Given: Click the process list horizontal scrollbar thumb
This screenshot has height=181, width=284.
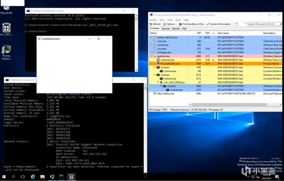Looking at the screenshot, I should click(229, 104).
